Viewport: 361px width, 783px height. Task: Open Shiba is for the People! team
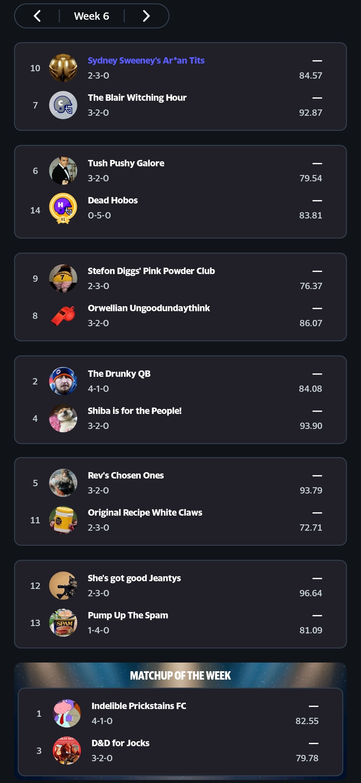click(134, 411)
